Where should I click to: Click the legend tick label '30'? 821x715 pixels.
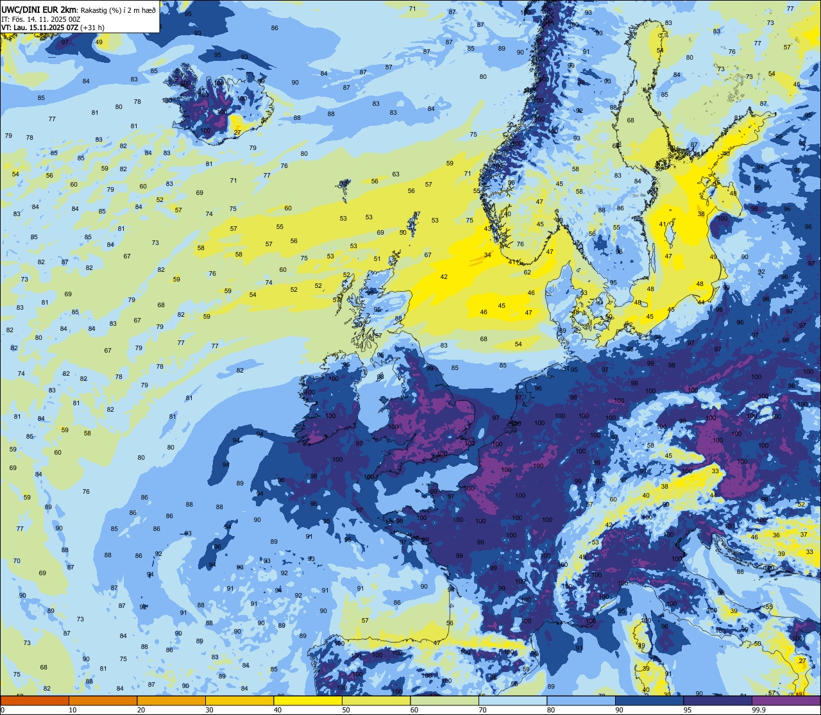click(209, 710)
